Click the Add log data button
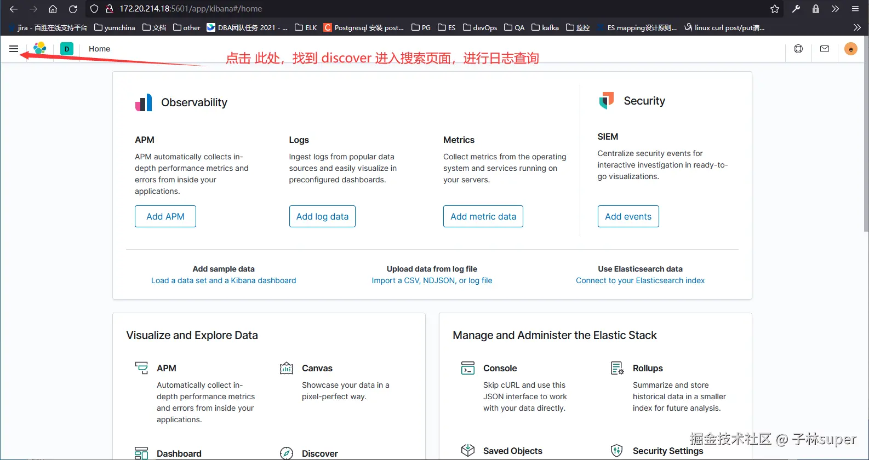The width and height of the screenshot is (869, 460). (x=322, y=216)
